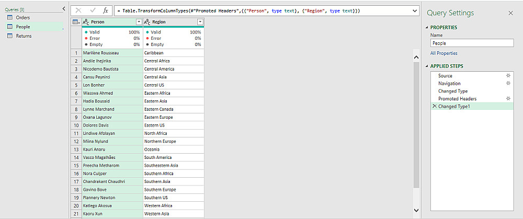Screen dimensions: 523x219
Task: Collapse the Queries pane
Action: 63,9
